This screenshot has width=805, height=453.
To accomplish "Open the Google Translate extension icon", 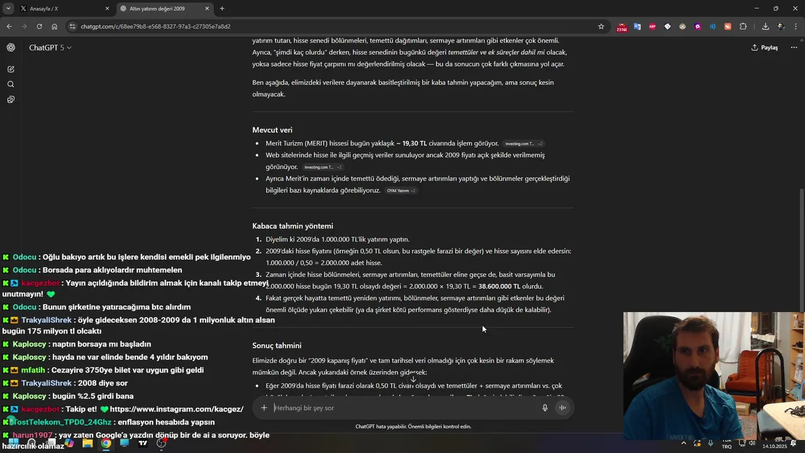I will tap(637, 26).
